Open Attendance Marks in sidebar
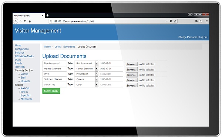The image size is (222, 138). (x=24, y=56)
